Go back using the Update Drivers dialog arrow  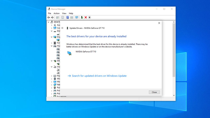[62, 28]
